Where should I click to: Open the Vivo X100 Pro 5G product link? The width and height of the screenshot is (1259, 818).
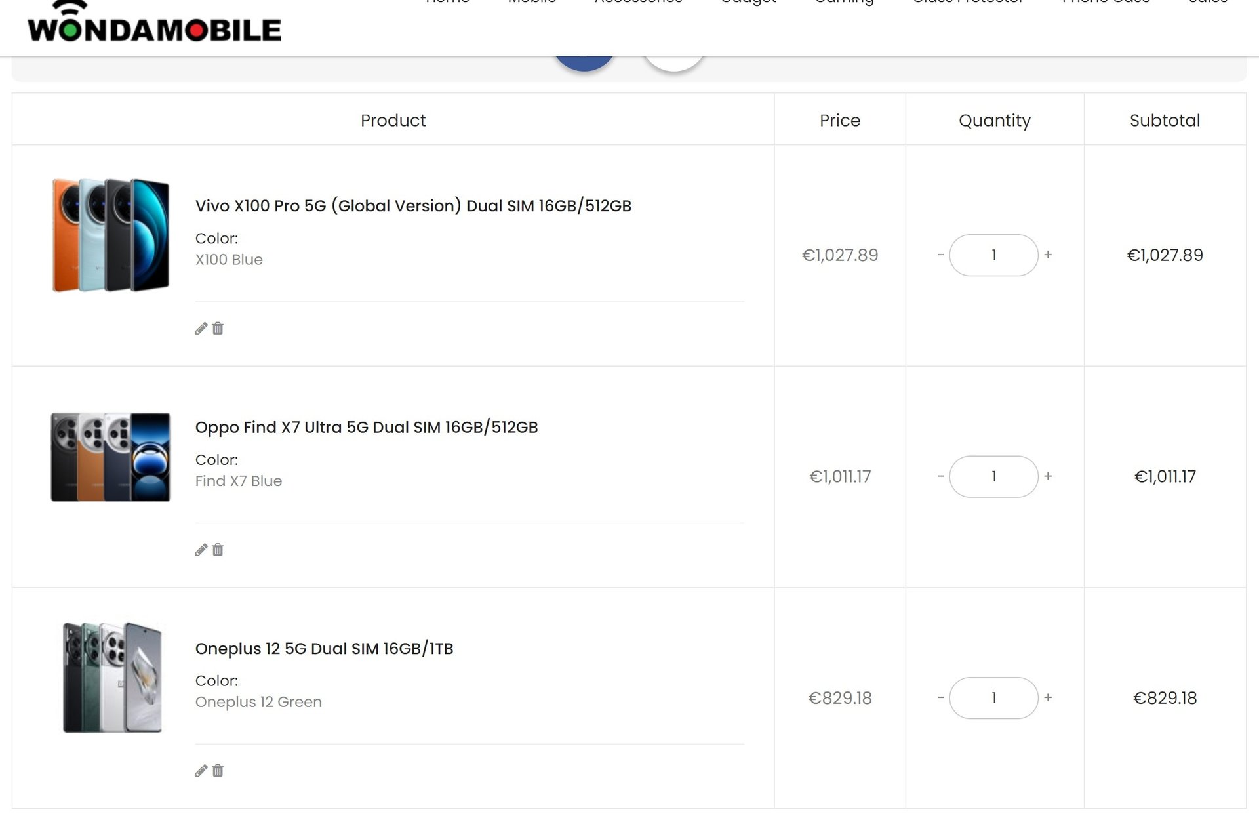[x=413, y=206]
